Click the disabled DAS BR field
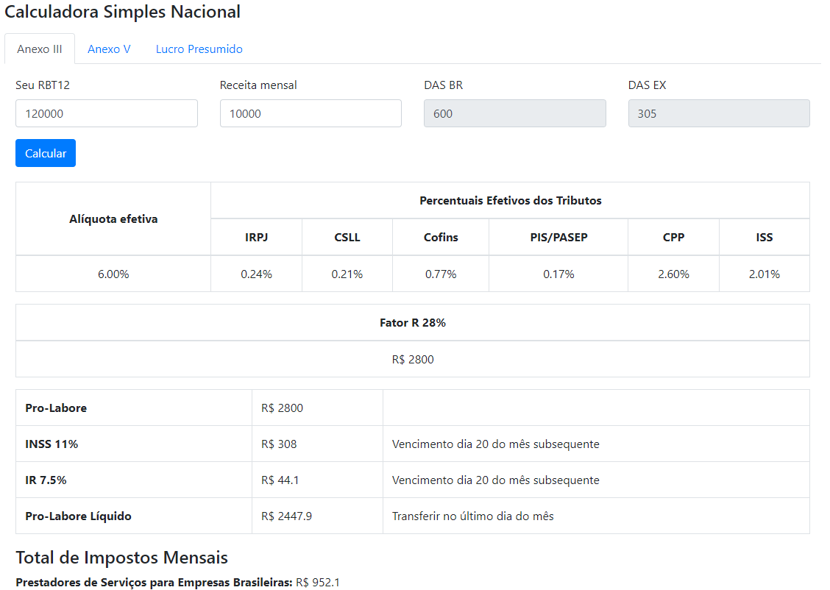This screenshot has height=590, width=830. pos(514,113)
